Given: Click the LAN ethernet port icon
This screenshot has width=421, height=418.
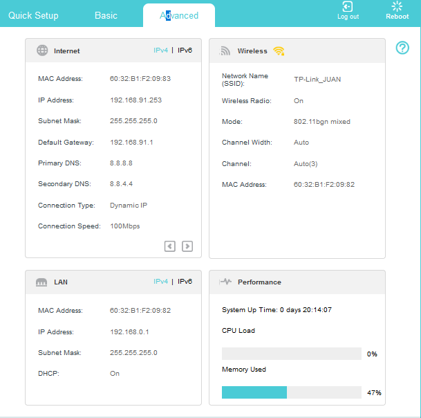Looking at the screenshot, I should (42, 282).
